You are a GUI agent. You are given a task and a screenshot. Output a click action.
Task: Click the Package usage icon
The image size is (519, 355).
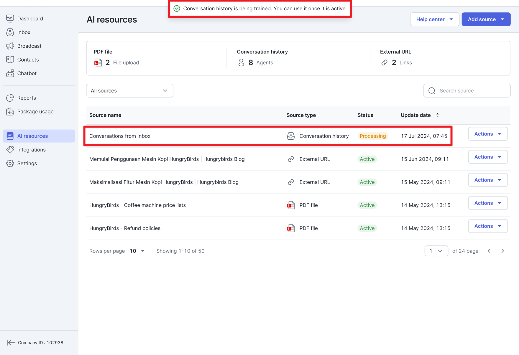[10, 112]
